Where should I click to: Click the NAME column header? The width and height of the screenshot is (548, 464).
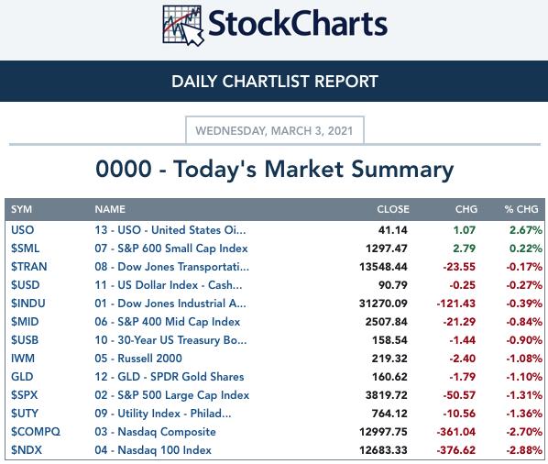(110, 209)
